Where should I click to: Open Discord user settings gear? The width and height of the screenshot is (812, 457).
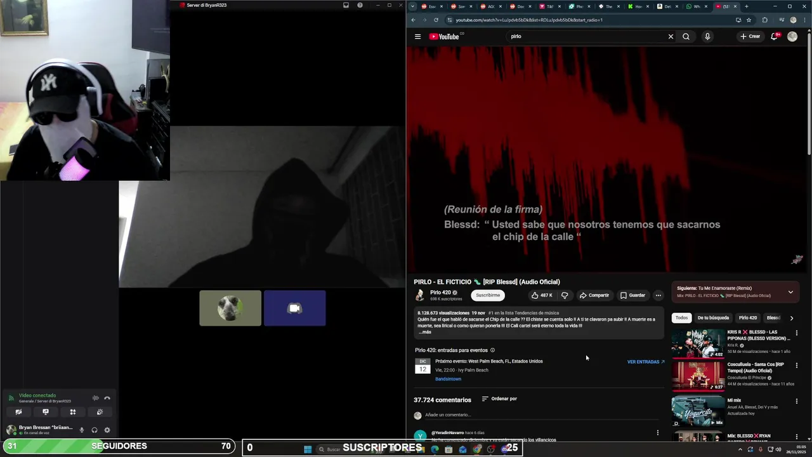tap(107, 430)
